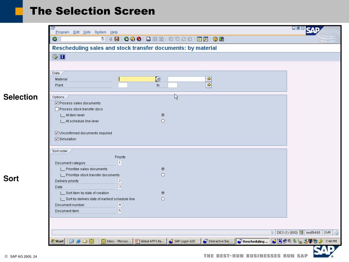Check Process stock transfer docs checkbox
This screenshot has width=349, height=262.
pos(57,109)
